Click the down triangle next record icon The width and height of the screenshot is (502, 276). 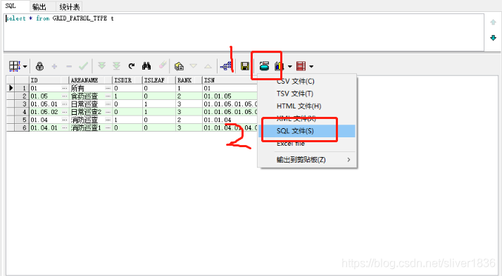pos(194,66)
